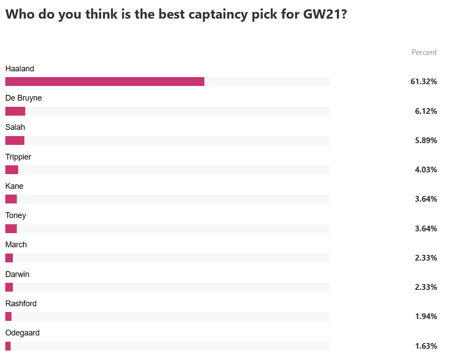Click the De Bruyne pink bar

click(x=15, y=111)
